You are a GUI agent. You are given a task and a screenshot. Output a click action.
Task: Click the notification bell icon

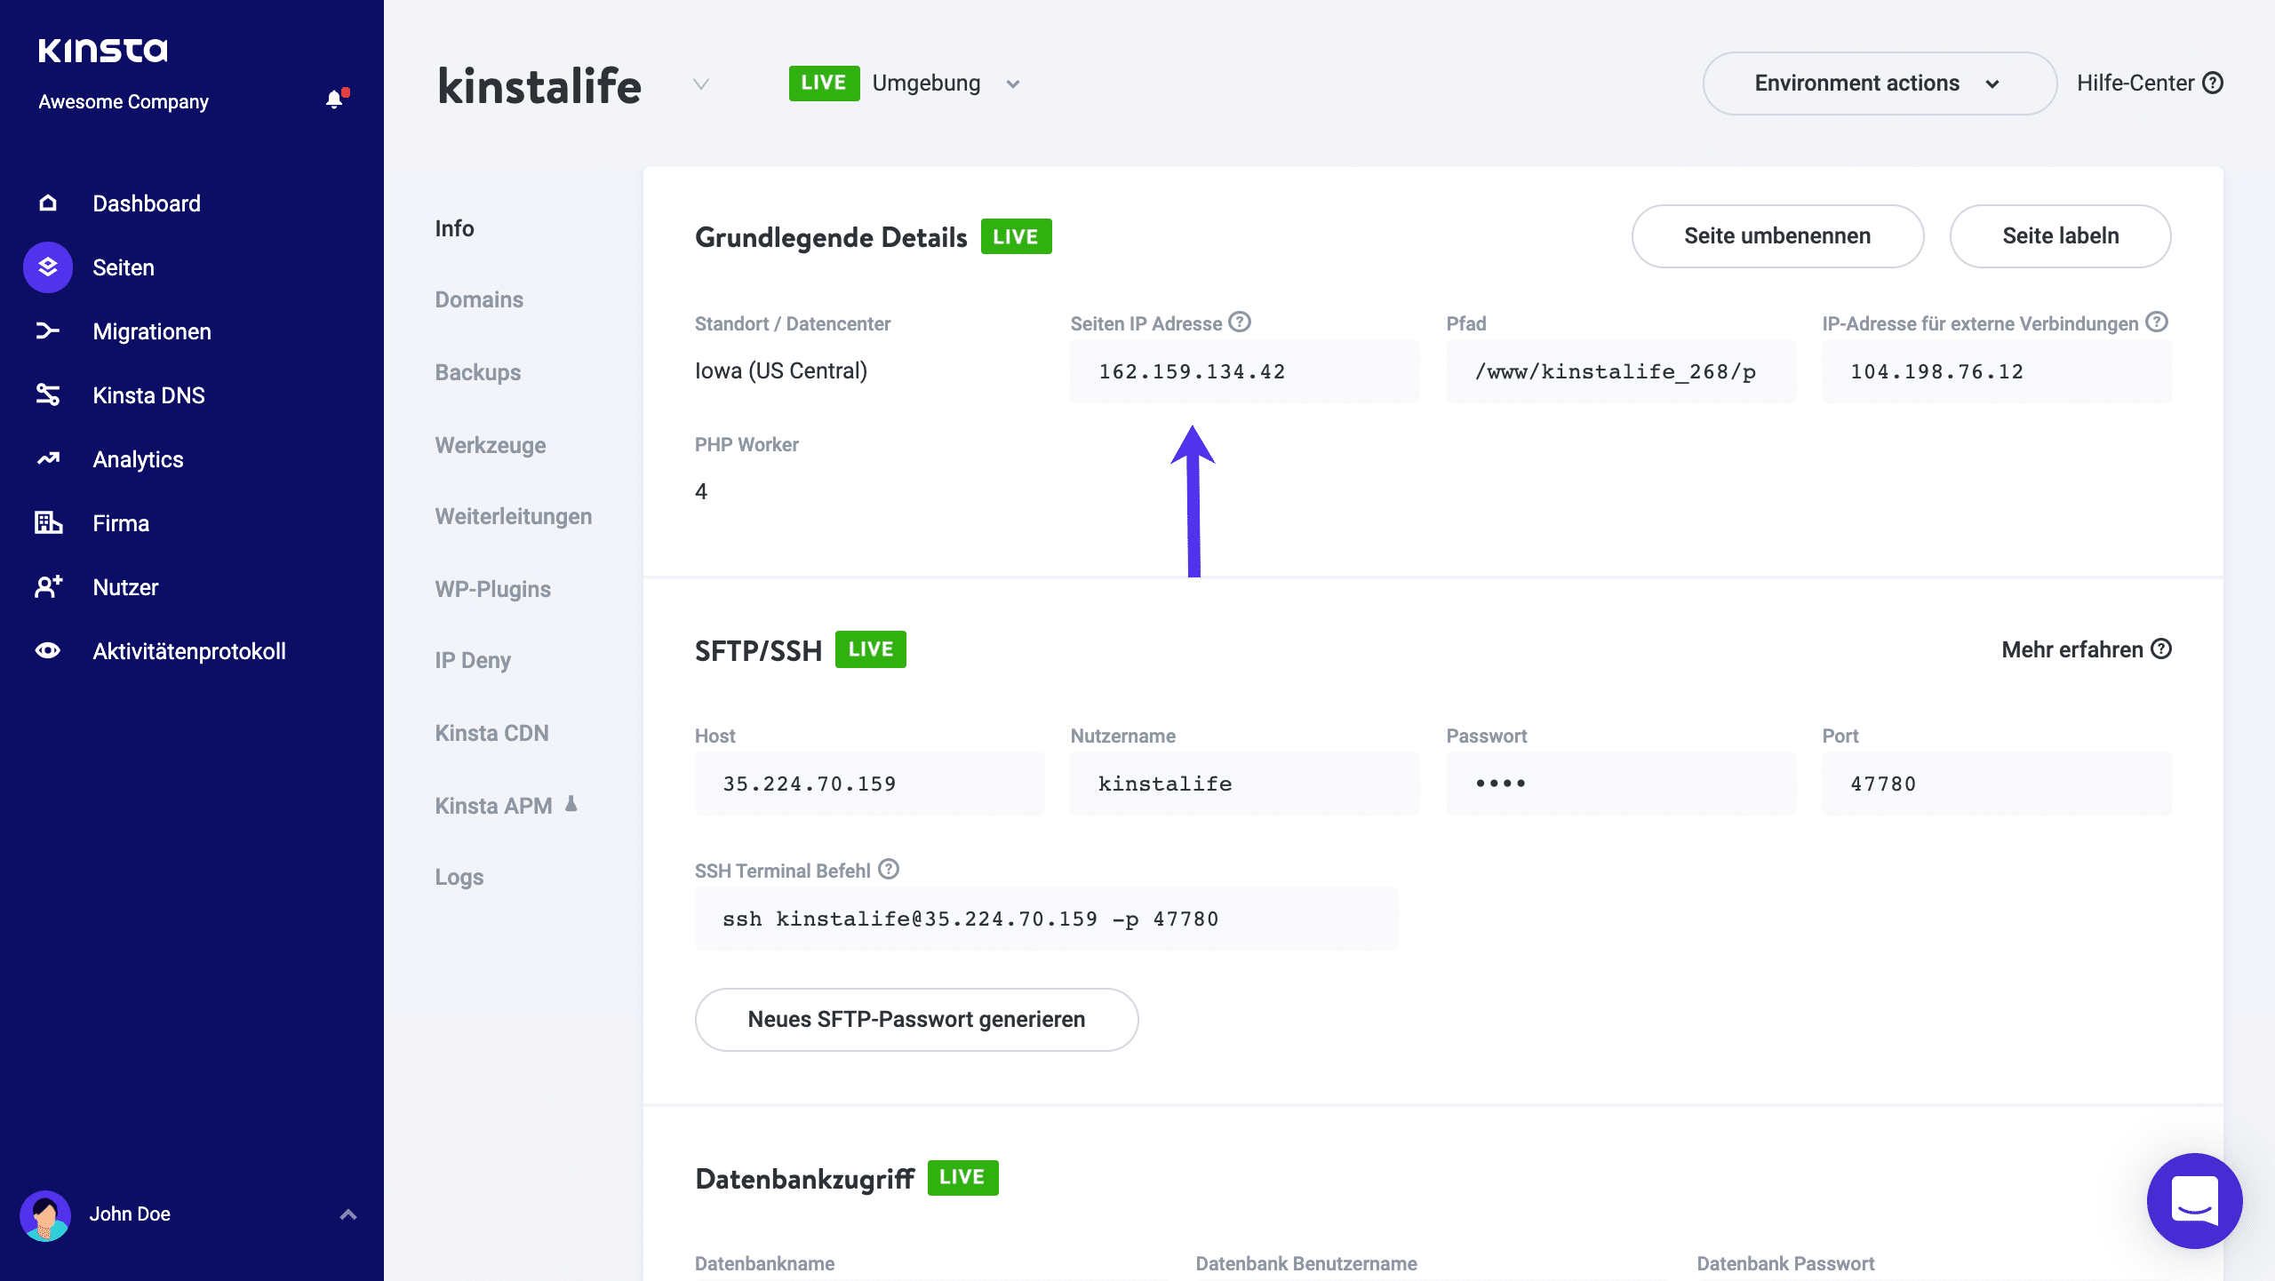click(334, 99)
